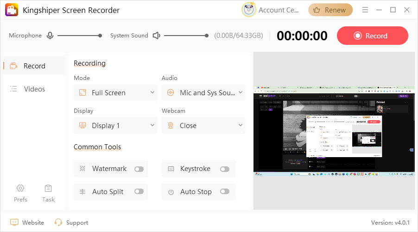Click the Auto Split icon
This screenshot has height=232, width=418.
pos(82,192)
